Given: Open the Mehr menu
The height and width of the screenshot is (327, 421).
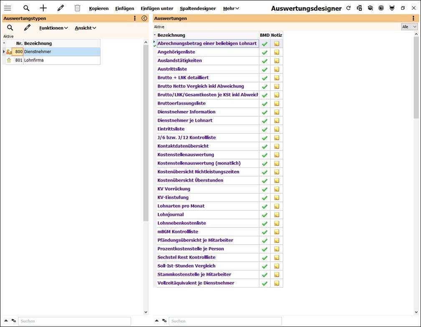Looking at the screenshot, I should [231, 8].
